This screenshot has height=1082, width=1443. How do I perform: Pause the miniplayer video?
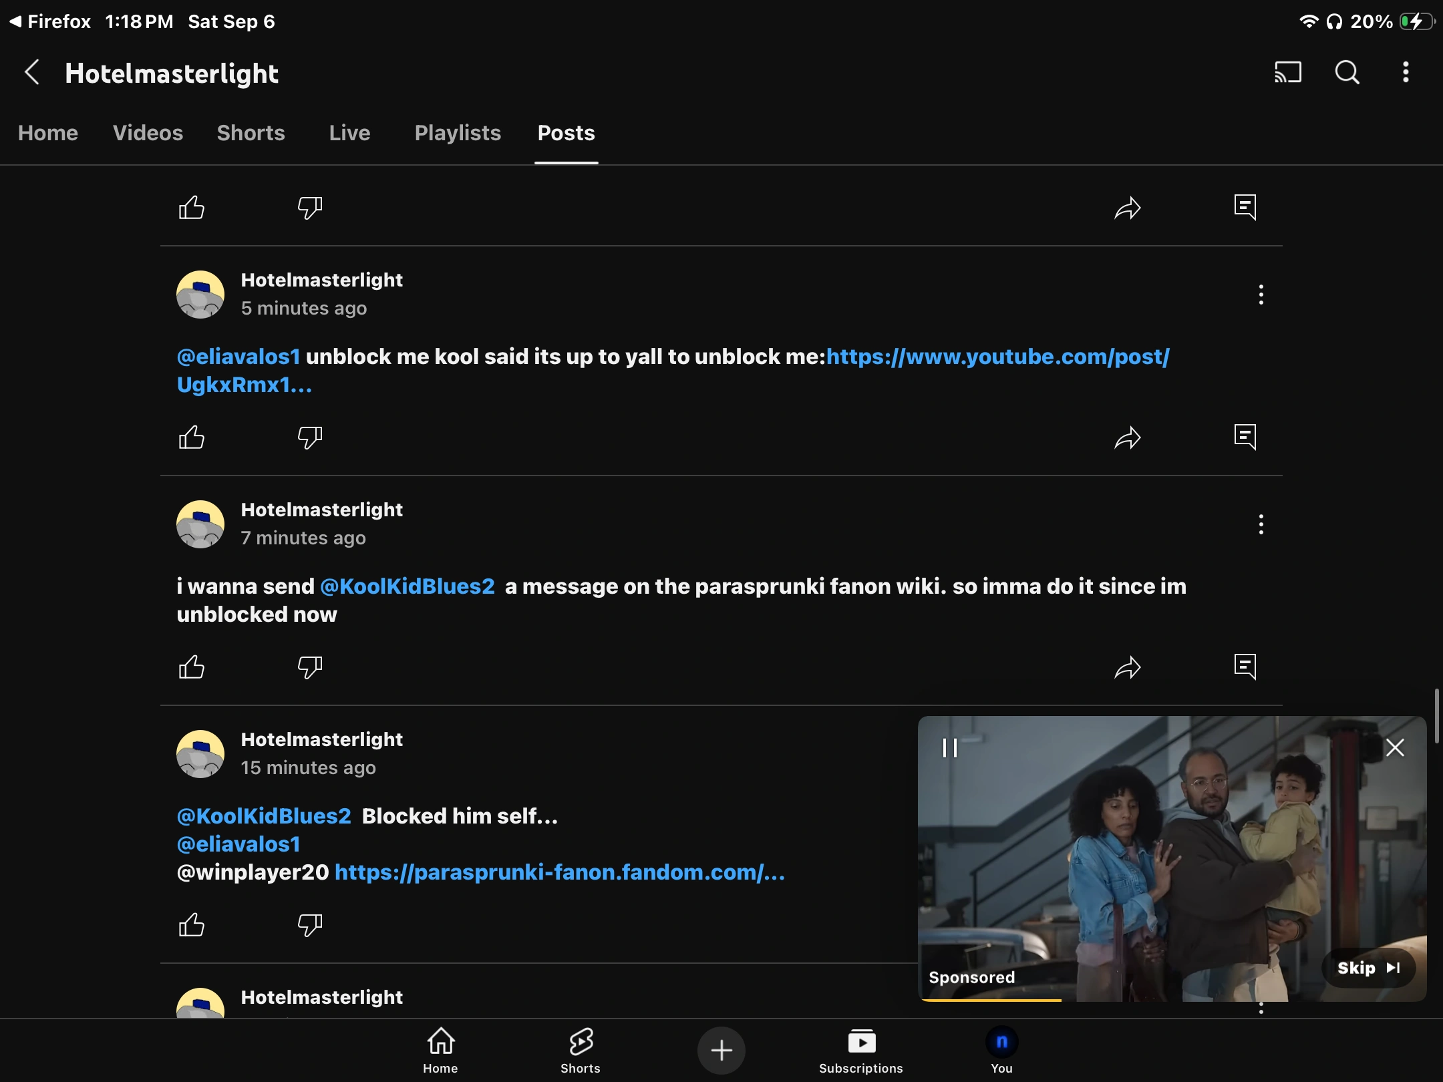coord(950,747)
